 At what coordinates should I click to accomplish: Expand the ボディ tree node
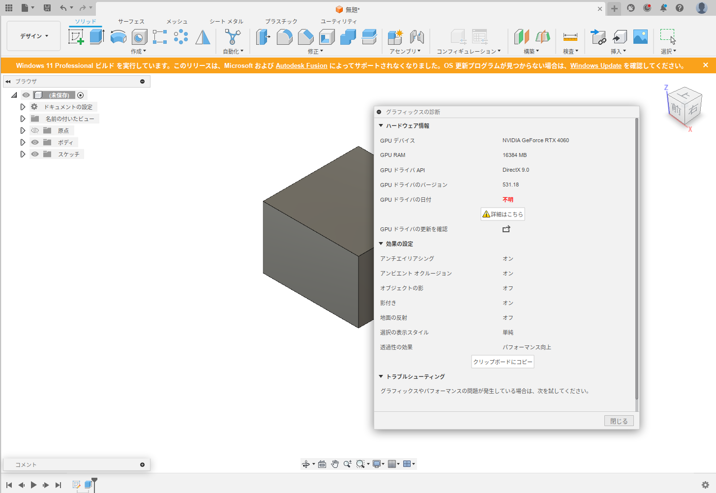click(x=23, y=142)
